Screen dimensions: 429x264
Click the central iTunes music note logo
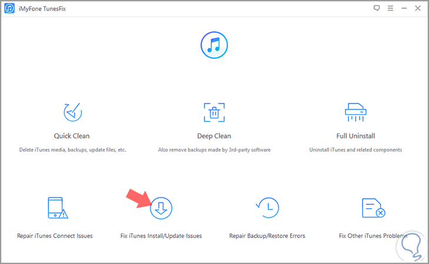(214, 45)
